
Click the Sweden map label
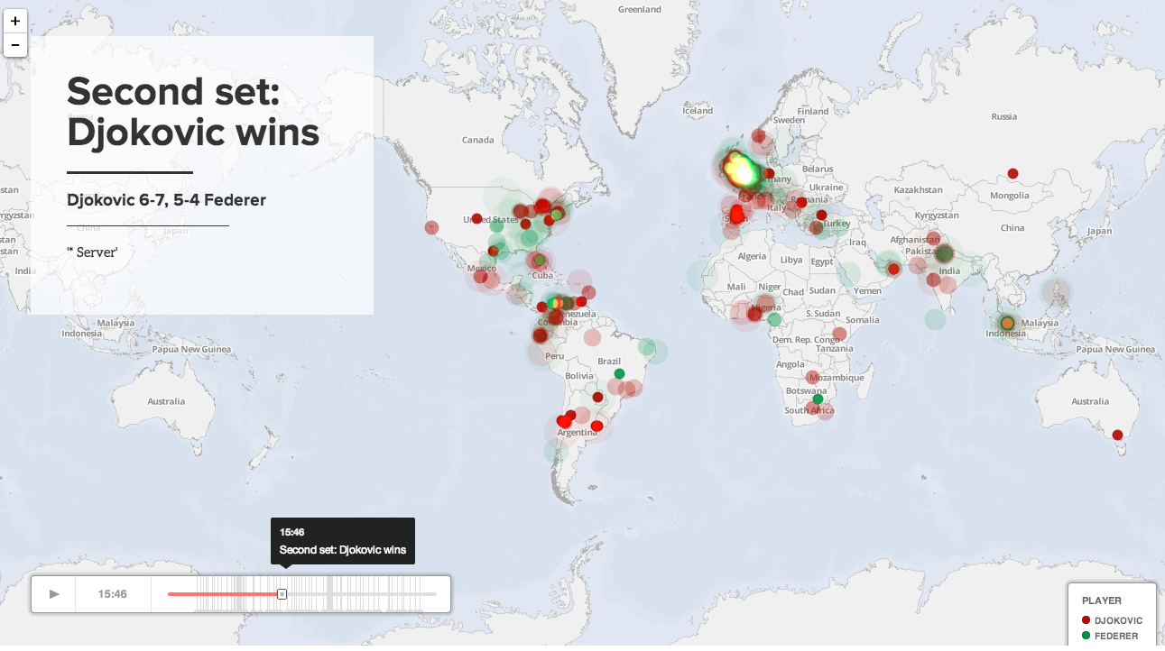coord(789,120)
